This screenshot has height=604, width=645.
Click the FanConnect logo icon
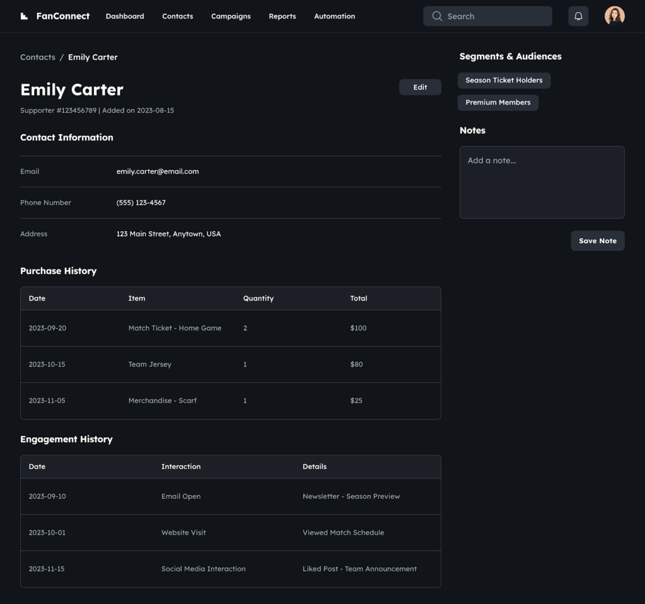pos(25,16)
